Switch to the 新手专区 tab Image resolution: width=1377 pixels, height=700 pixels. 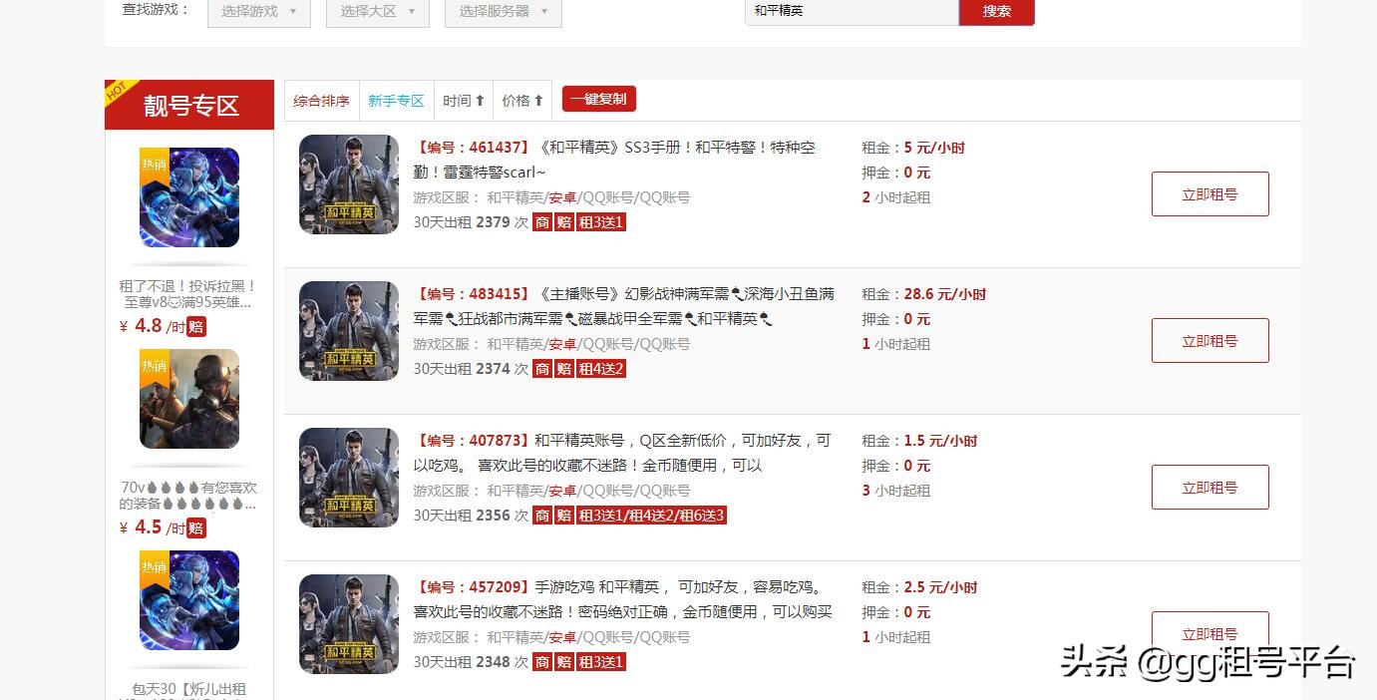point(396,100)
